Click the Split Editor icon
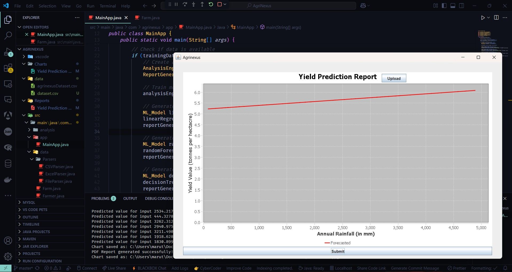Viewport: 512px width, 272px height. point(496,18)
